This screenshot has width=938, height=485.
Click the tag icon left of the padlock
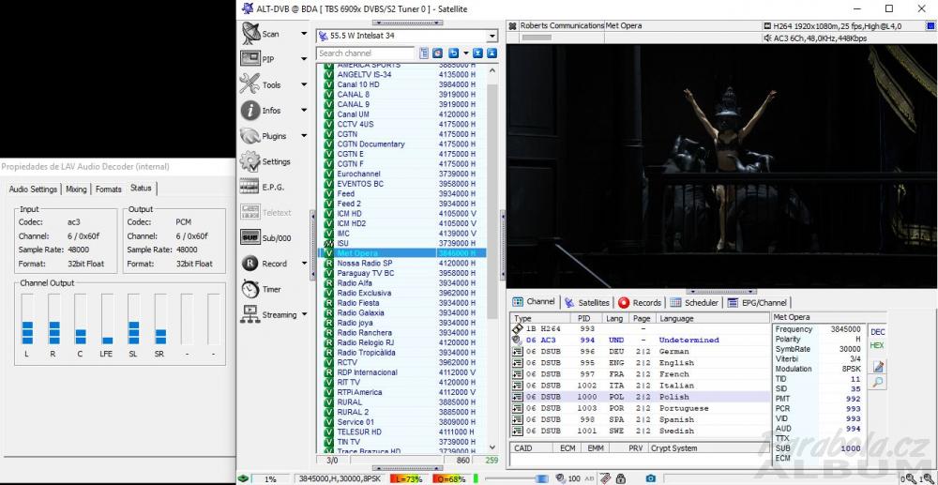606,478
